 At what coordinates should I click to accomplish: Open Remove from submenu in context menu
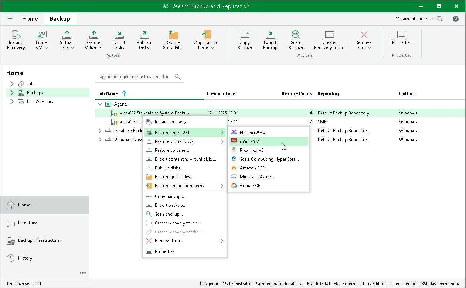pyautogui.click(x=185, y=241)
